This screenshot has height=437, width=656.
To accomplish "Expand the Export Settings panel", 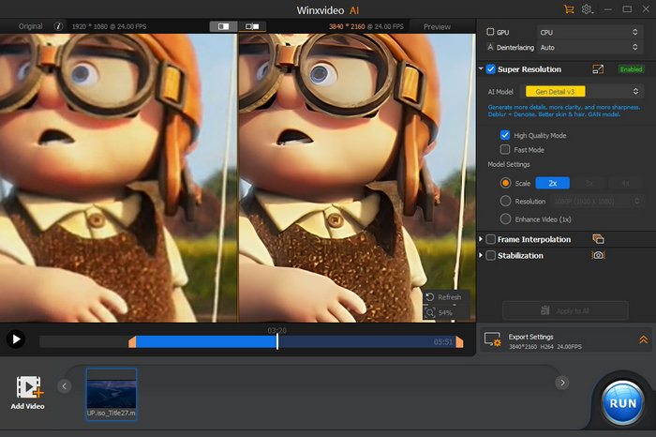I will pyautogui.click(x=643, y=340).
